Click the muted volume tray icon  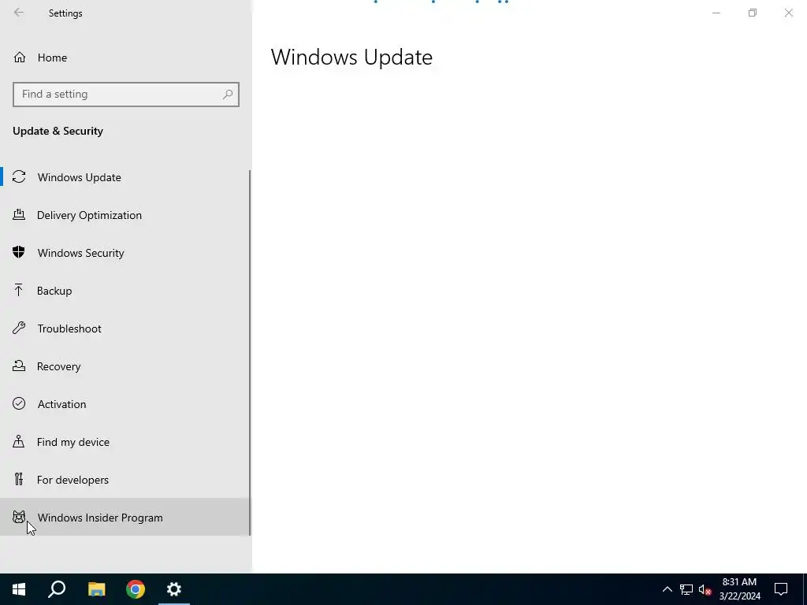point(705,589)
